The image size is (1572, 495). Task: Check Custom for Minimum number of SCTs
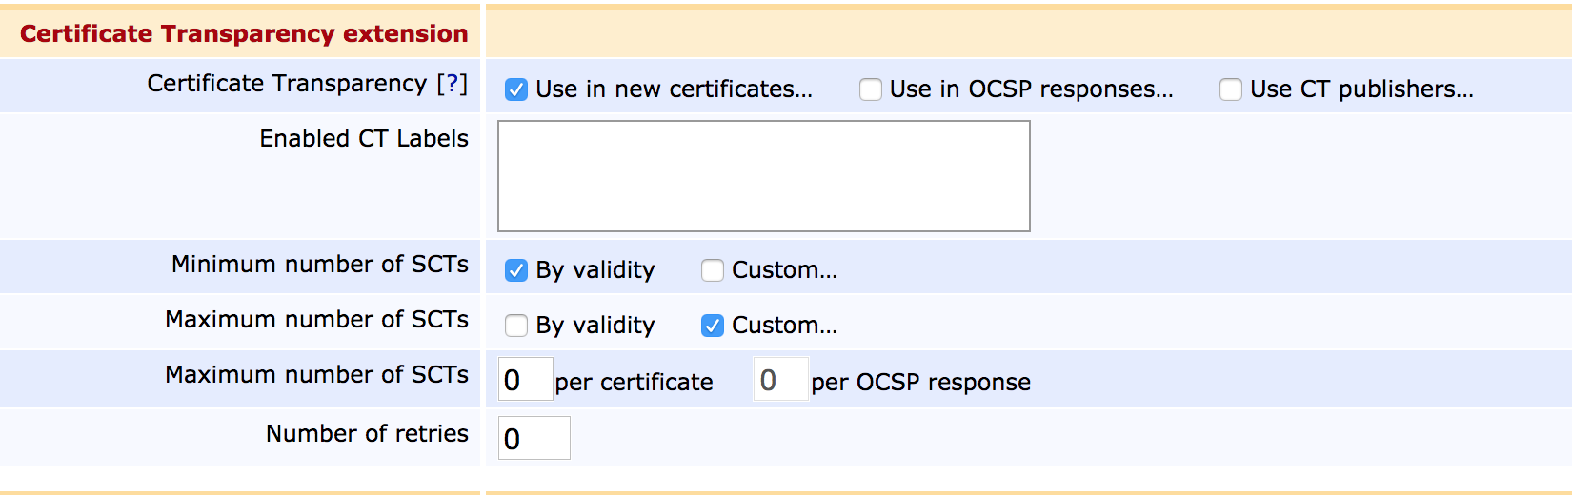point(713,270)
